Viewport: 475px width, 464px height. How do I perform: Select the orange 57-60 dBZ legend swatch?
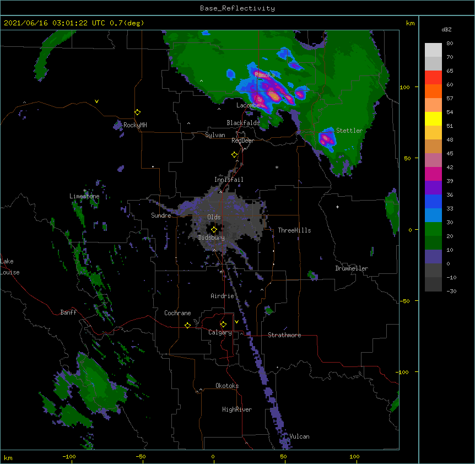(433, 91)
